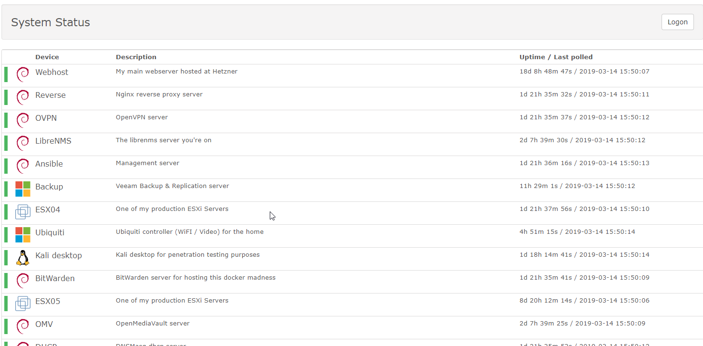The height and width of the screenshot is (346, 703).
Task: Click ESX05 uptime '8d 20h 12m 14s'
Action: click(x=546, y=301)
